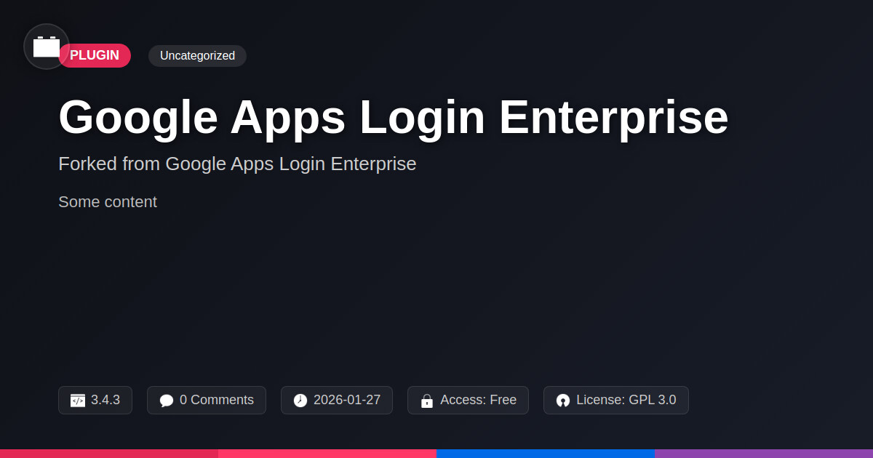The height and width of the screenshot is (458, 873).
Task: Click the Access: Free label
Action: (478, 400)
